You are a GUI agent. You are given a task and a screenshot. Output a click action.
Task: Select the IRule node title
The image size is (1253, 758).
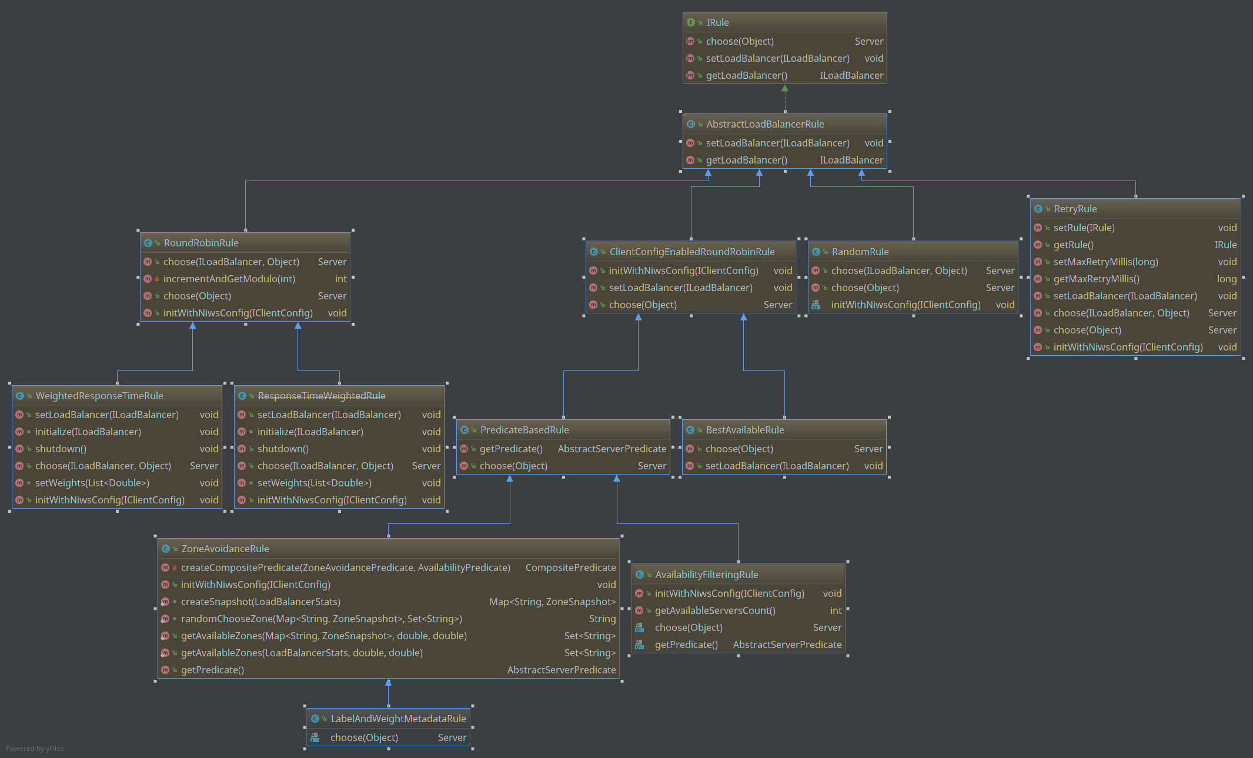coord(717,22)
